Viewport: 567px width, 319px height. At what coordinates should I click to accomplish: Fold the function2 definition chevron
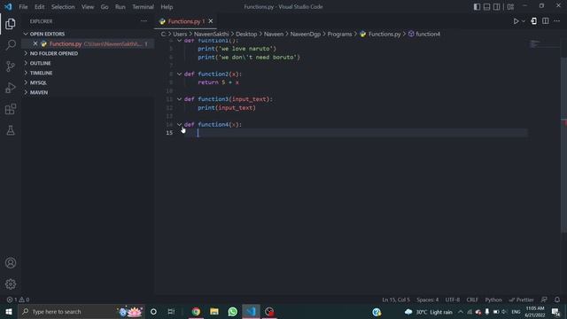(179, 74)
